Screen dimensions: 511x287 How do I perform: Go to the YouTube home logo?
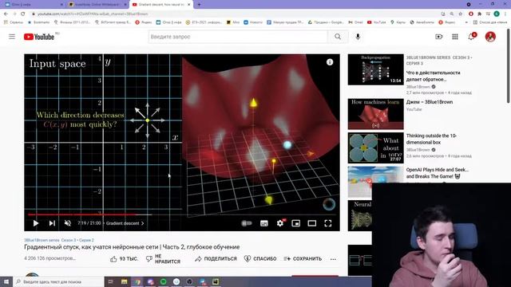pos(39,37)
